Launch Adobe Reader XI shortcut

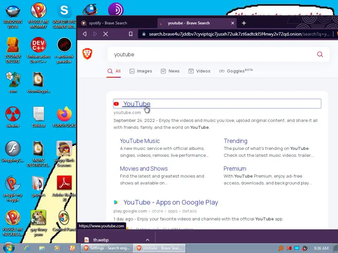pos(64,189)
